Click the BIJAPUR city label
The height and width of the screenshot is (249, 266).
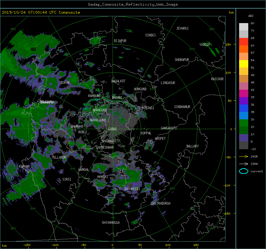(120, 41)
